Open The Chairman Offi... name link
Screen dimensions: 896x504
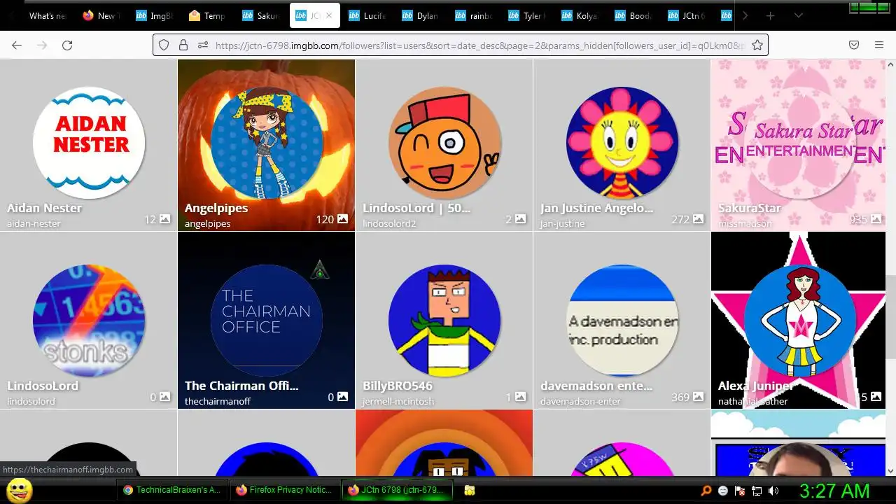[x=241, y=386]
